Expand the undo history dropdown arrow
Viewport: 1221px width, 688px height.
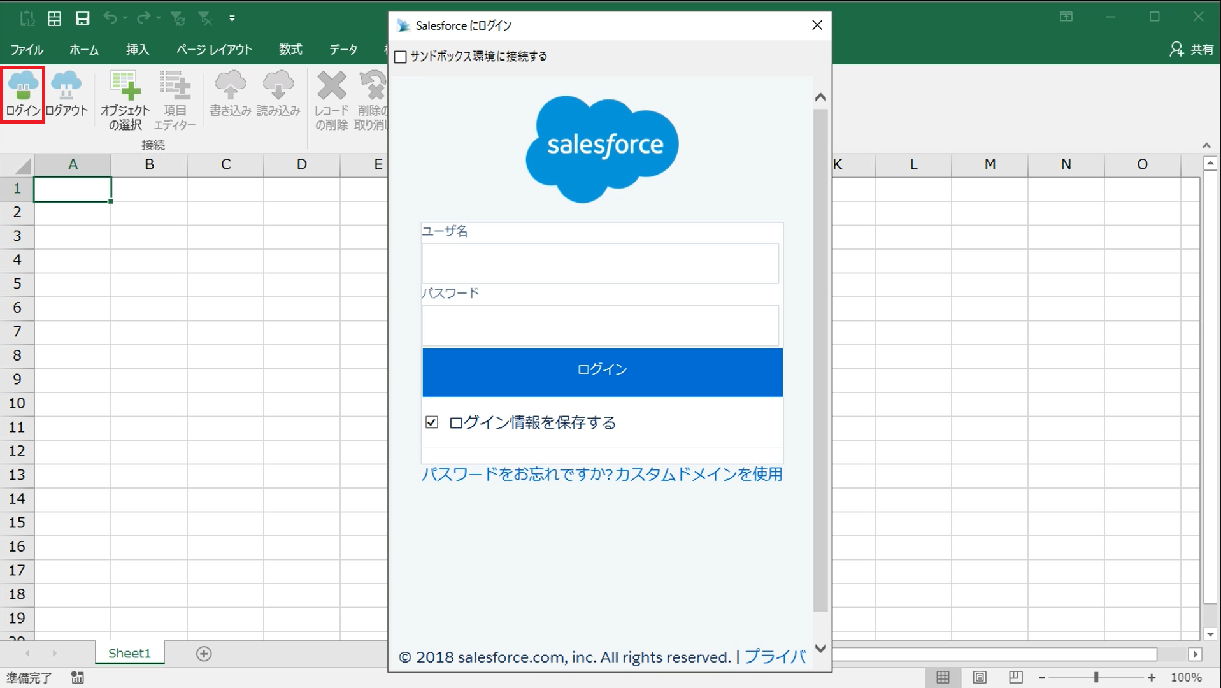[125, 18]
